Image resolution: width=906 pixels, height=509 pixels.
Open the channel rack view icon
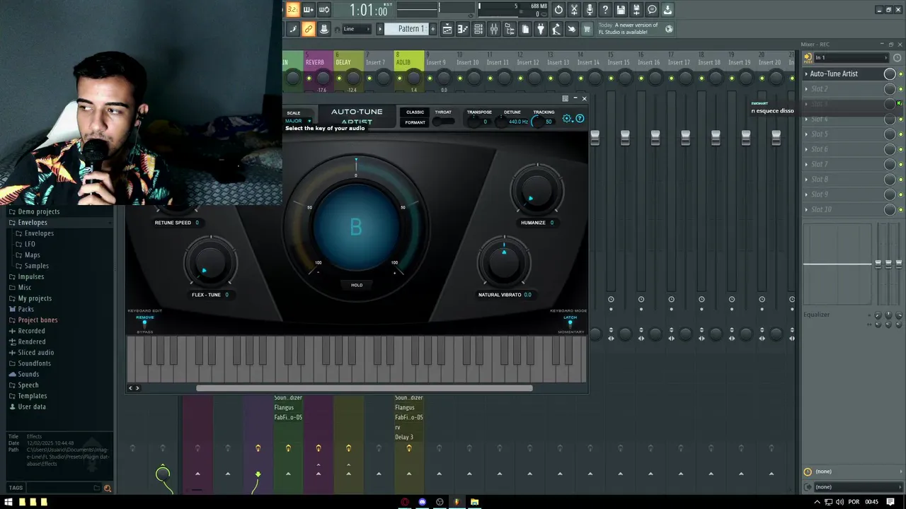click(x=478, y=29)
